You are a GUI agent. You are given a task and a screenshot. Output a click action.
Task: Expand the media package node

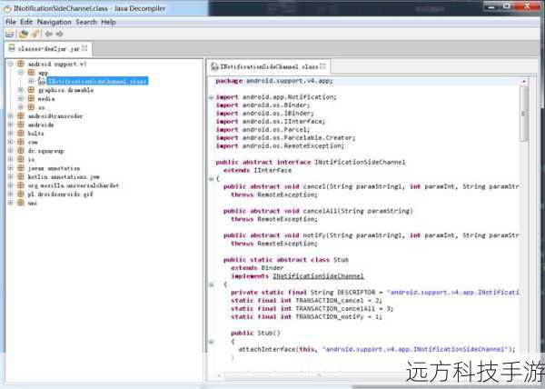pos(21,99)
